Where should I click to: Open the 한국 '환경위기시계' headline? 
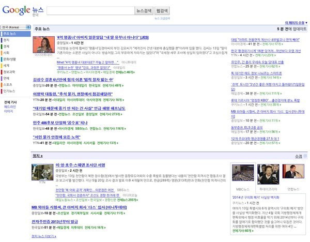(266, 51)
